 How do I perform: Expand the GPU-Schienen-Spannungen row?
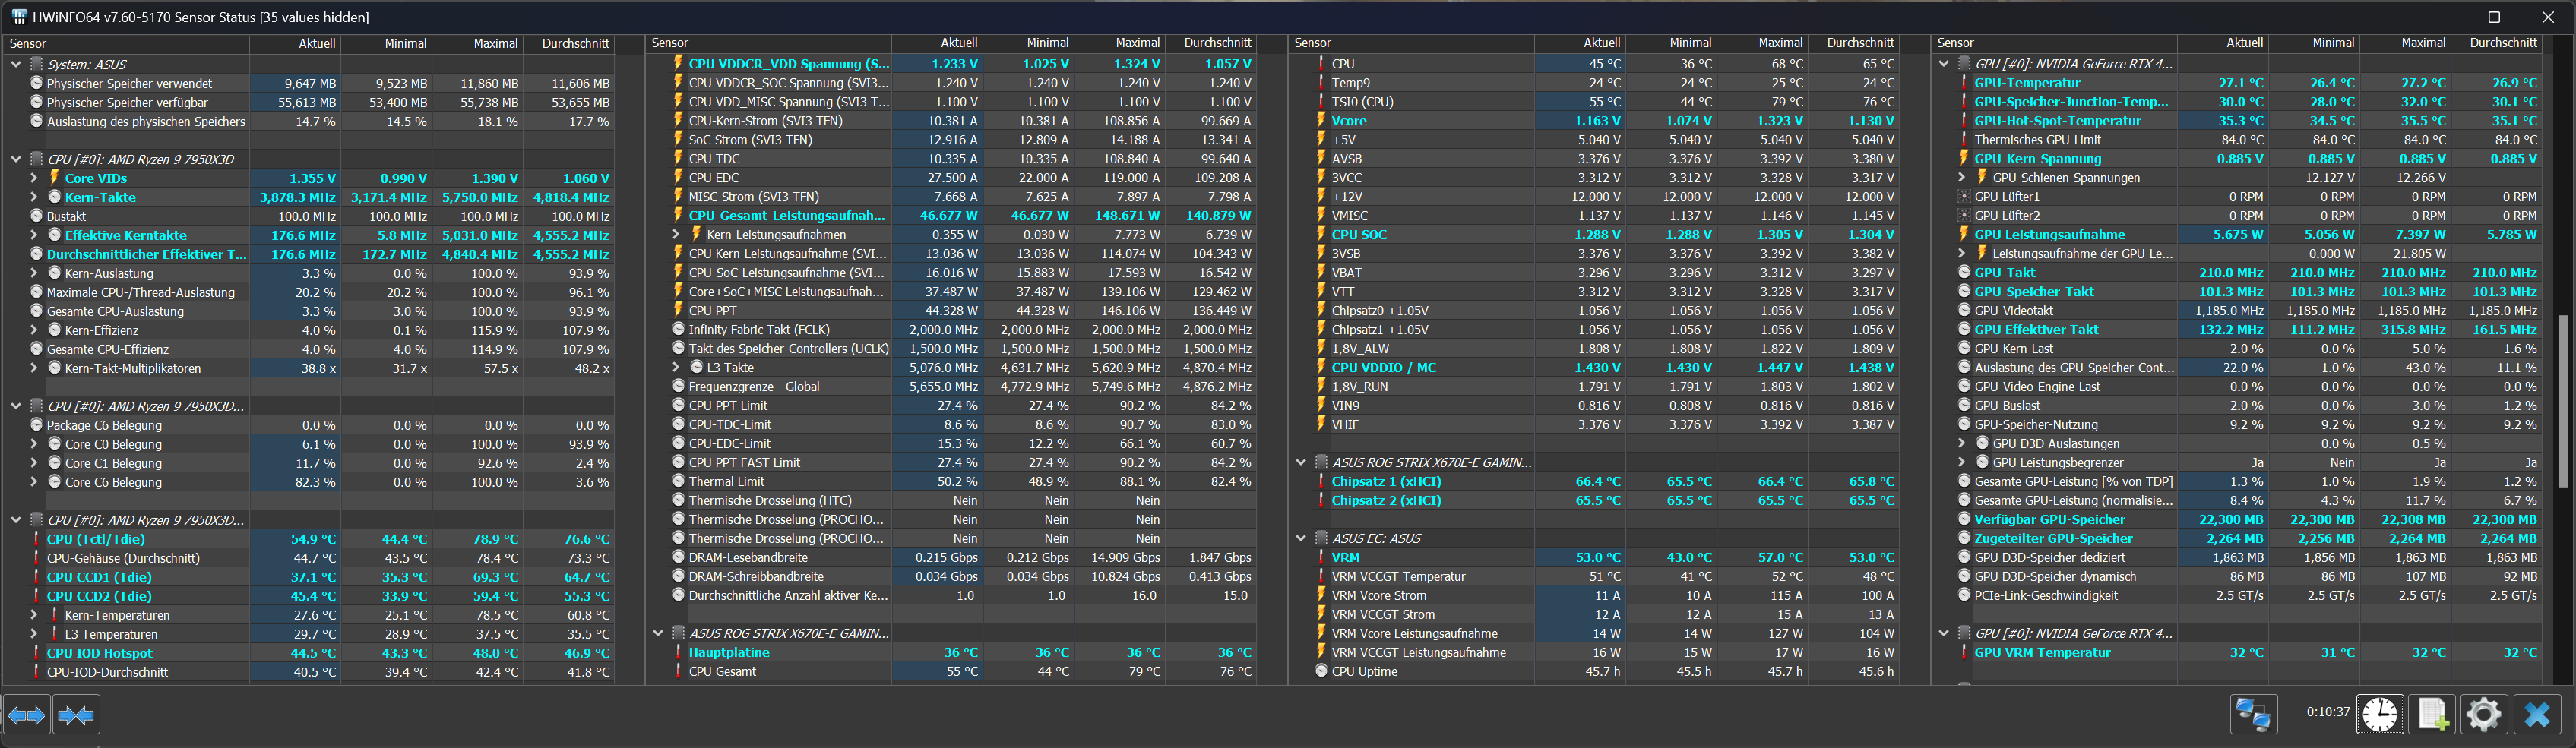tap(1962, 177)
